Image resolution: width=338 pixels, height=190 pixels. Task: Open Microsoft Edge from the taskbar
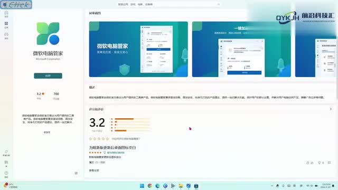pos(157,186)
